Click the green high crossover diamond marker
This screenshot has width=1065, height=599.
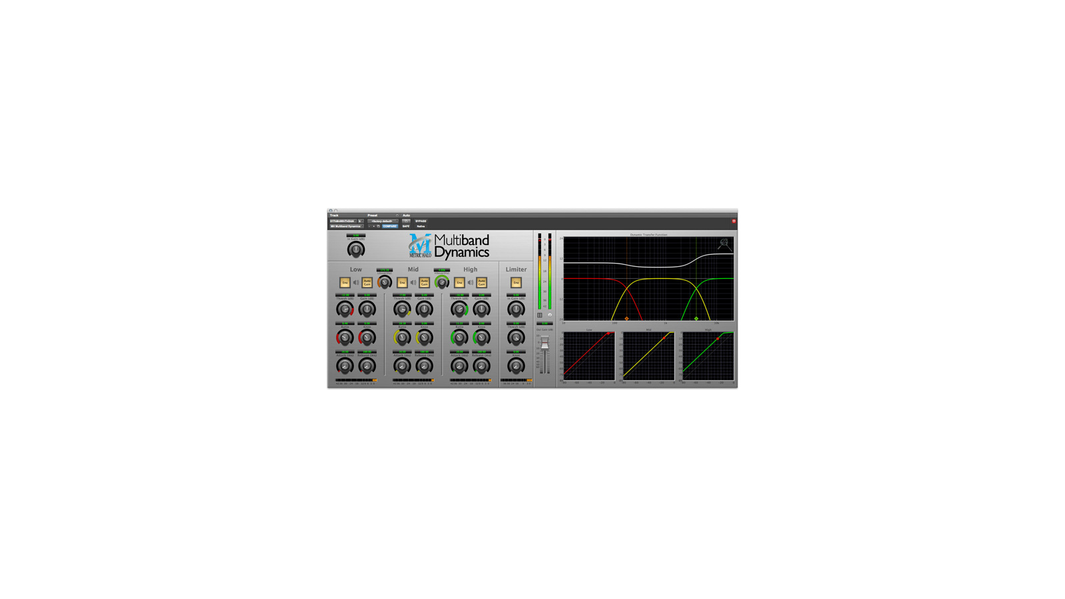[696, 319]
